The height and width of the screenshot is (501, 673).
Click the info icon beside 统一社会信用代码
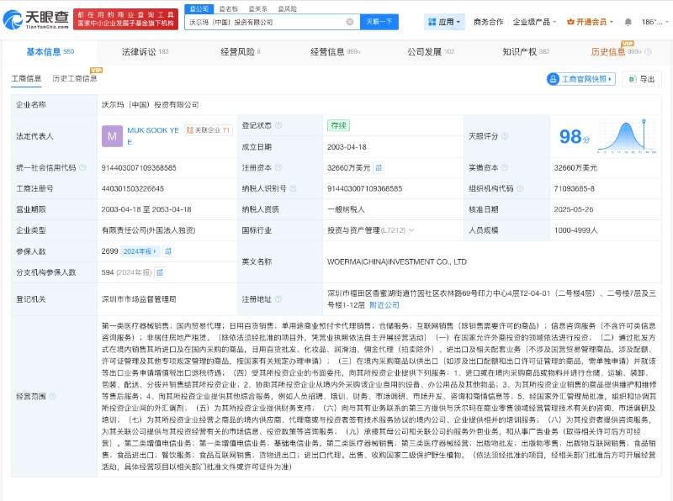pos(82,167)
